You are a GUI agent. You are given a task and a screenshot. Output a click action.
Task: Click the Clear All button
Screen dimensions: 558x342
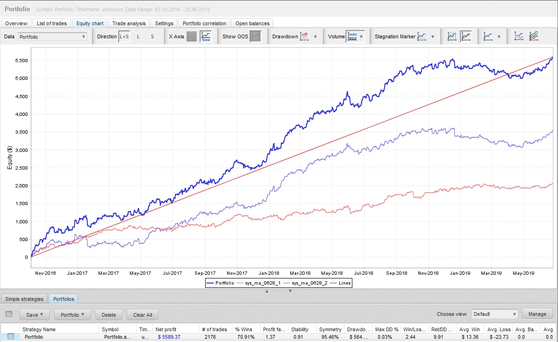pyautogui.click(x=143, y=314)
